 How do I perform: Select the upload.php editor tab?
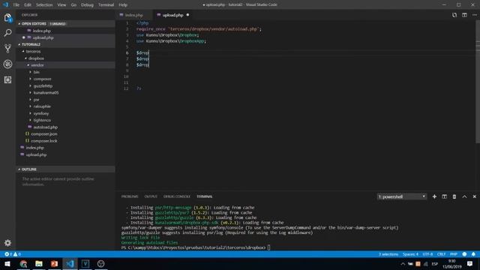point(173,15)
